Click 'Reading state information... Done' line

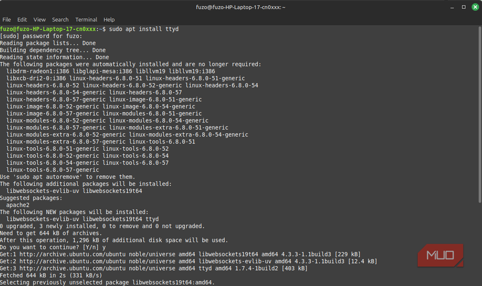tap(54, 57)
